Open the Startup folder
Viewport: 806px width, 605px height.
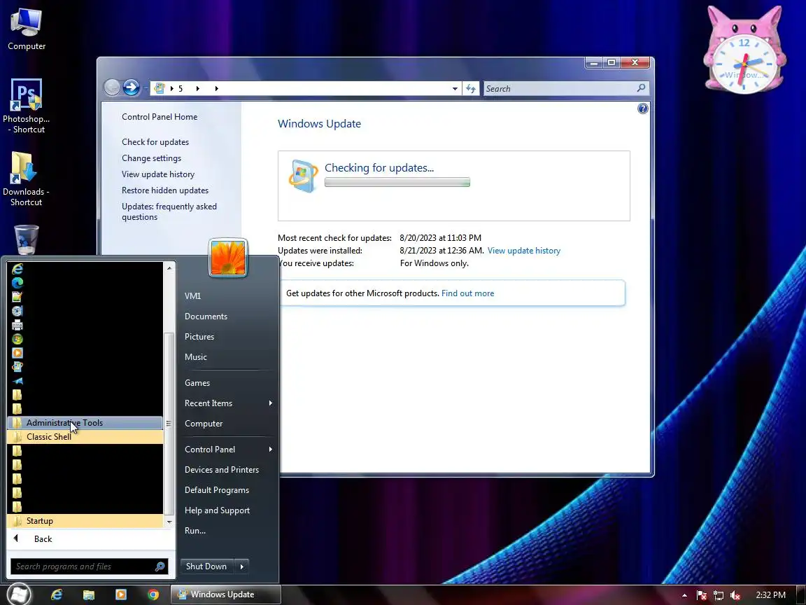click(85, 521)
